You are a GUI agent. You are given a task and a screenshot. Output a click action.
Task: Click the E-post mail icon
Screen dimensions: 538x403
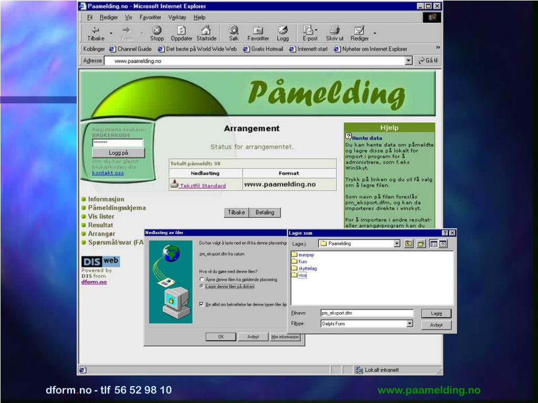[308, 30]
